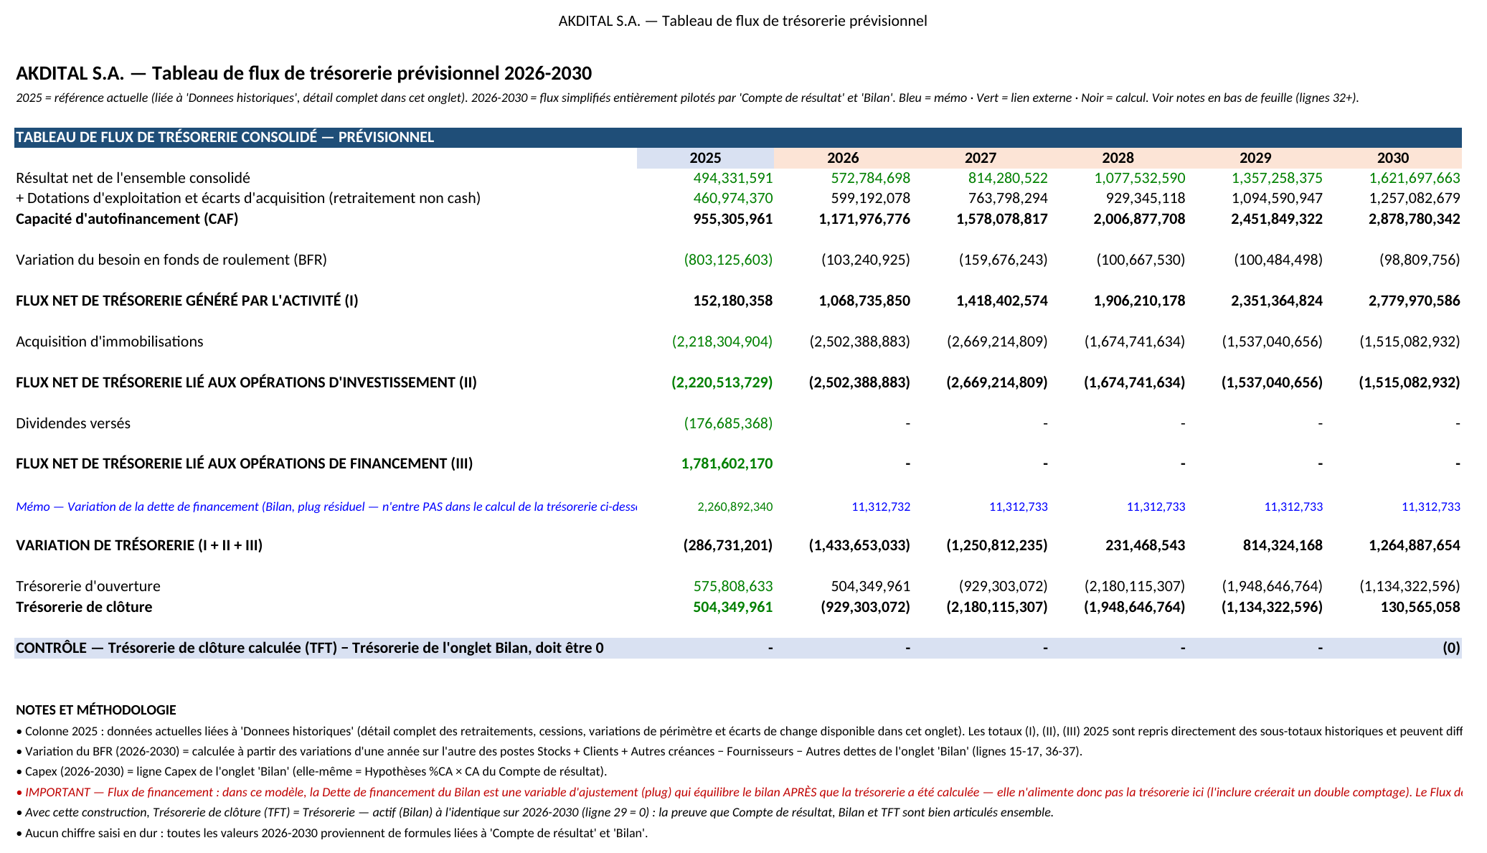Click the 2025 dotations value 460,974,370

click(733, 198)
